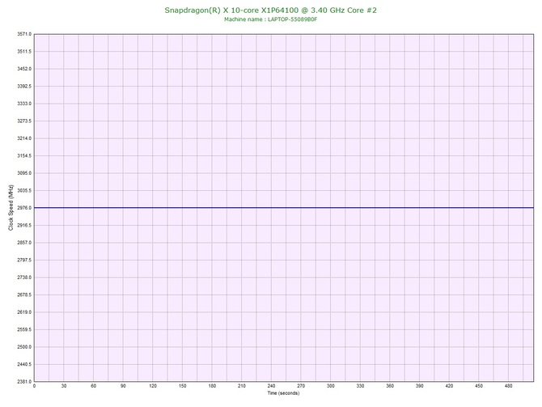Image resolution: width=542 pixels, height=407 pixels.
Task: Click the Time (seconds) axis title
Action: click(x=283, y=393)
